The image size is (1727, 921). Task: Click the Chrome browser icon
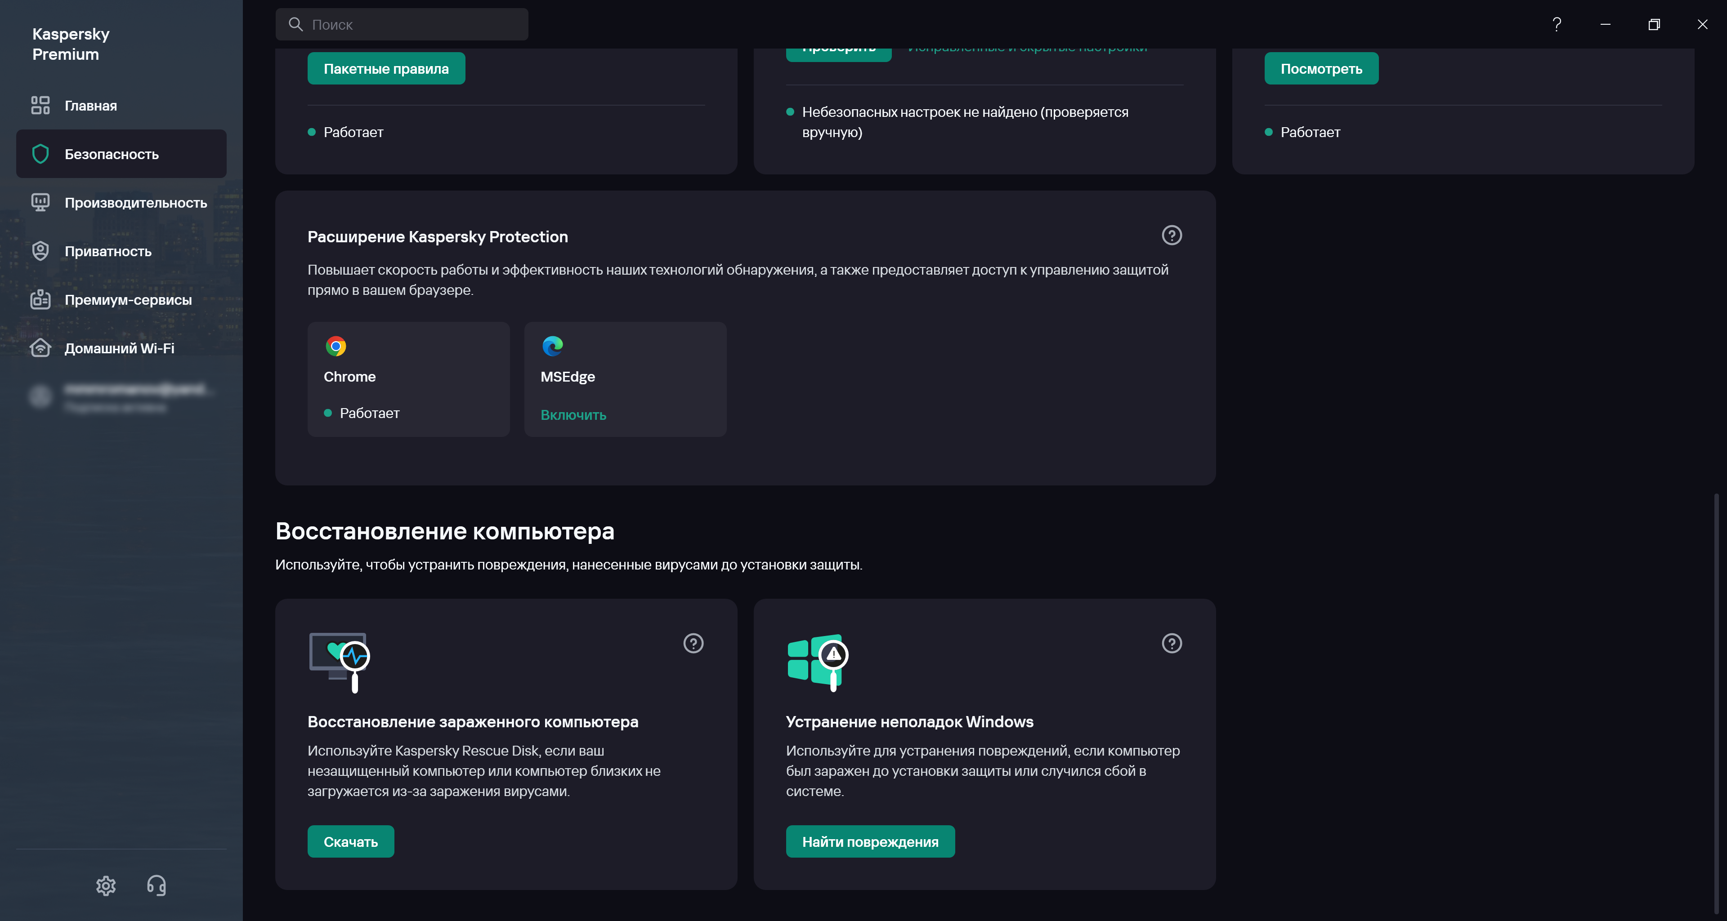click(x=336, y=346)
